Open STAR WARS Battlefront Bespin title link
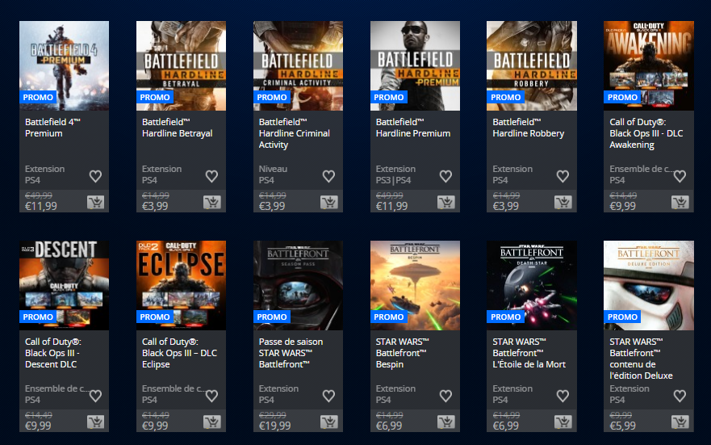The width and height of the screenshot is (711, 445). pyautogui.click(x=402, y=353)
